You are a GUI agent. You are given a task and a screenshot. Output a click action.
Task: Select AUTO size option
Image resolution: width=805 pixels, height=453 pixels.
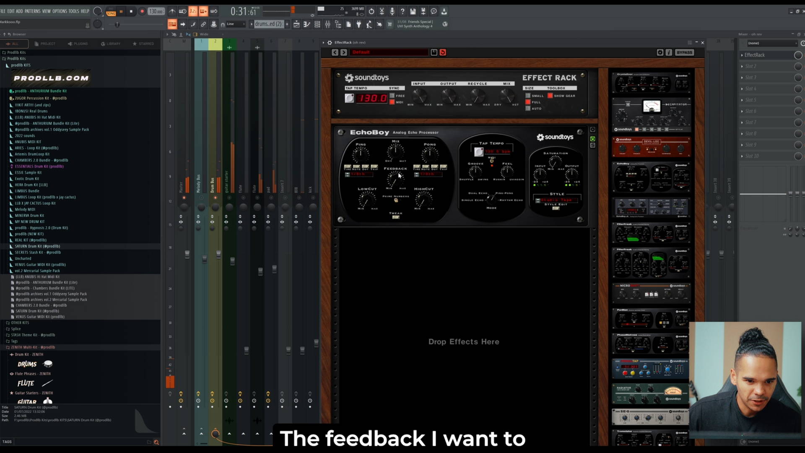(x=528, y=109)
